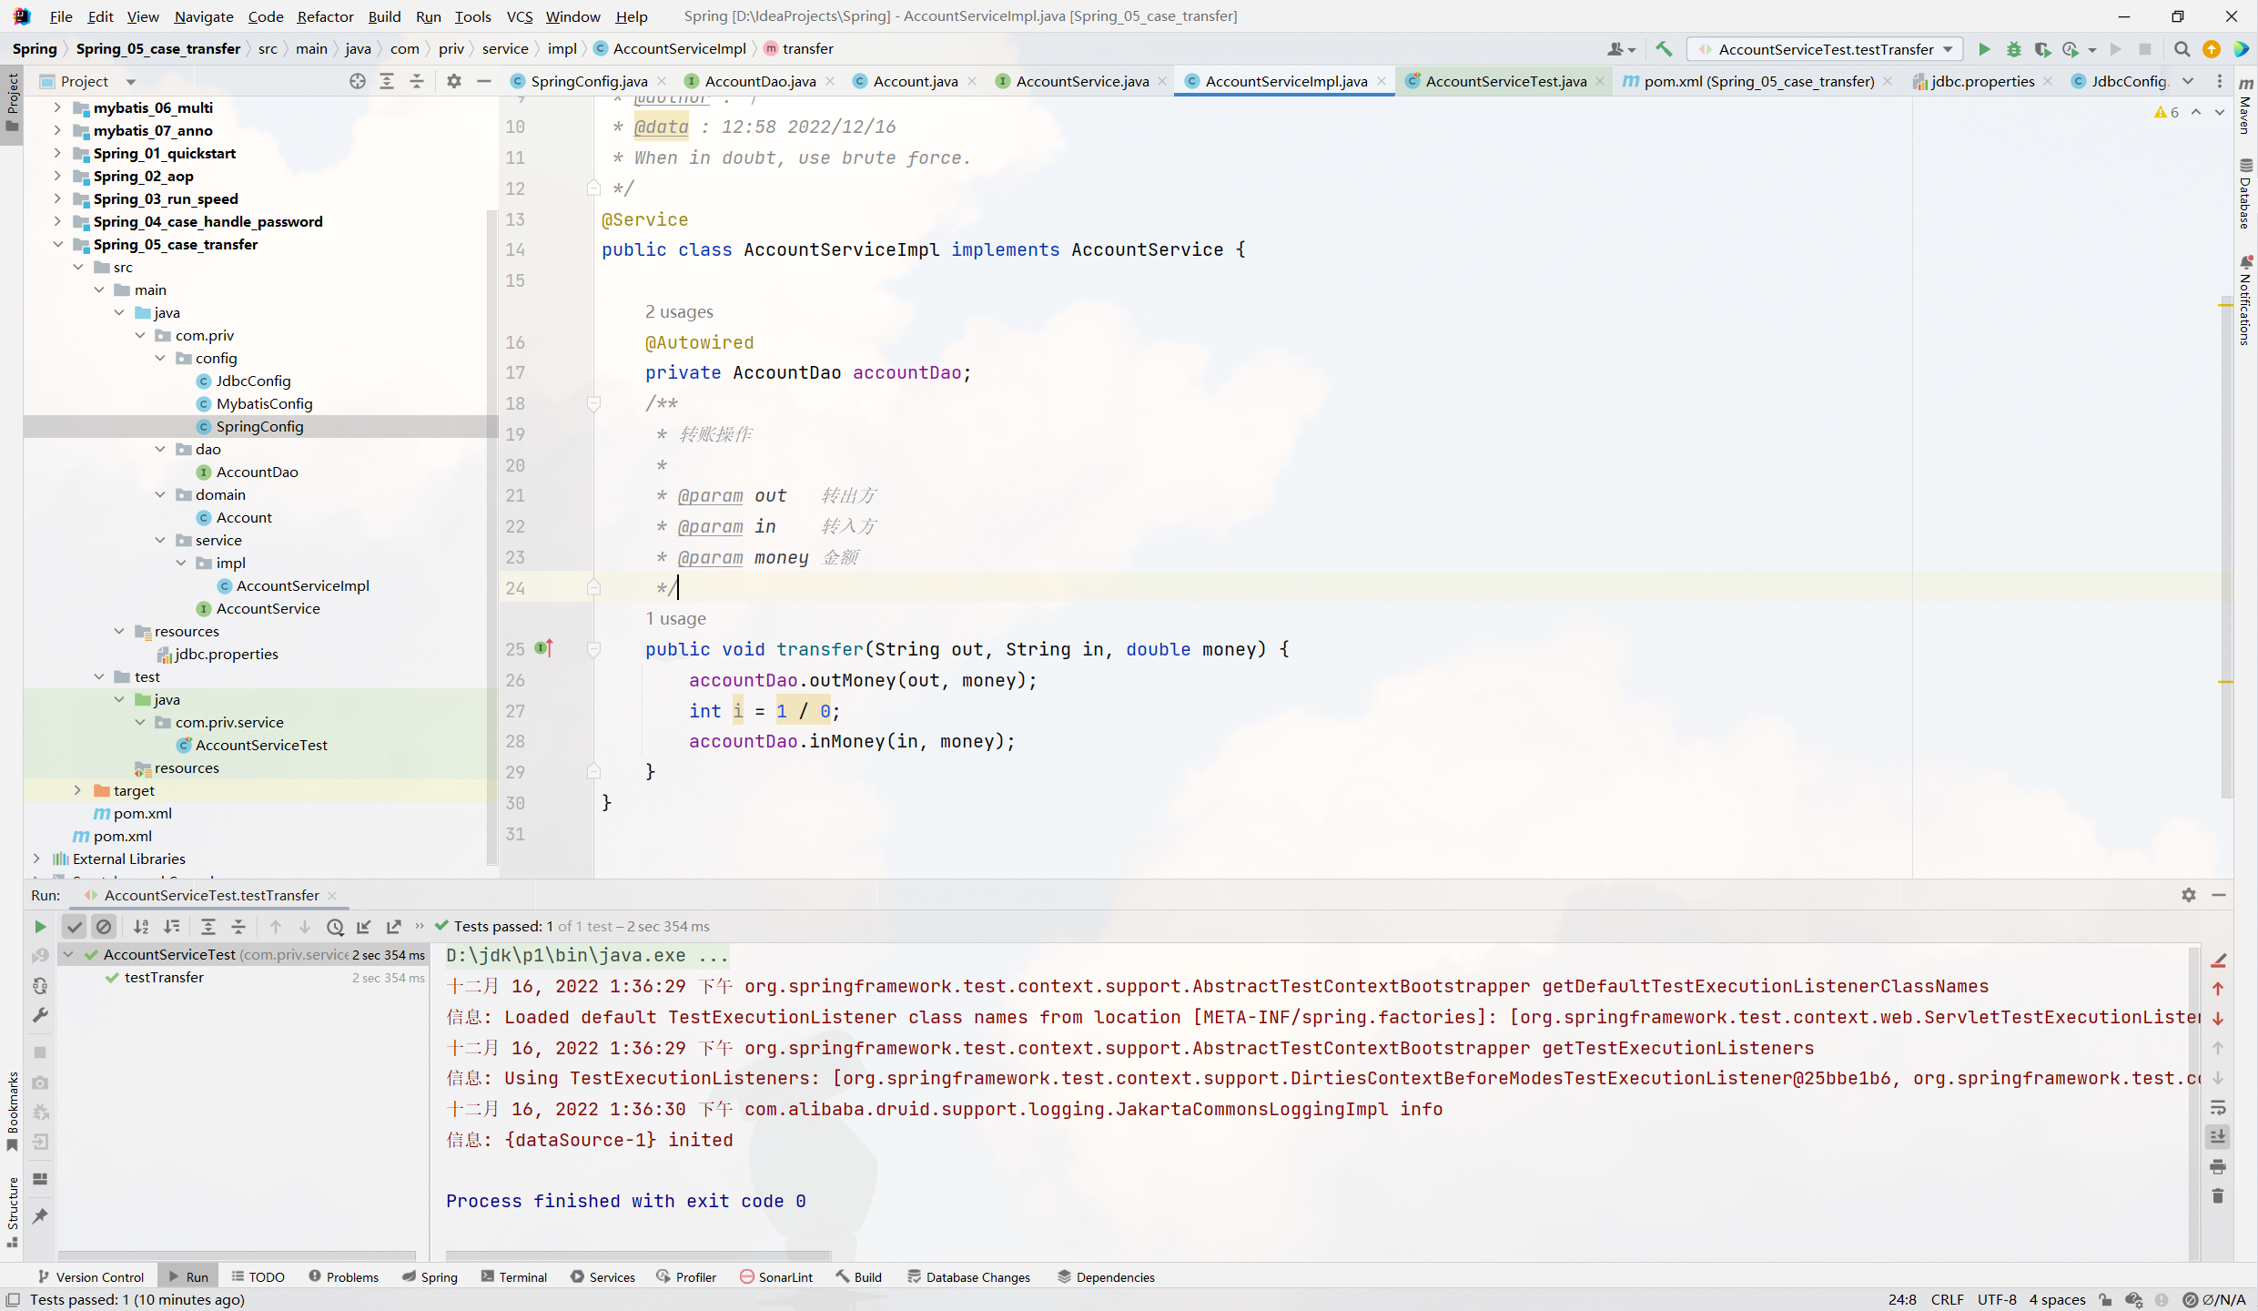Expand Spring_01_quickstart module

pyautogui.click(x=56, y=153)
